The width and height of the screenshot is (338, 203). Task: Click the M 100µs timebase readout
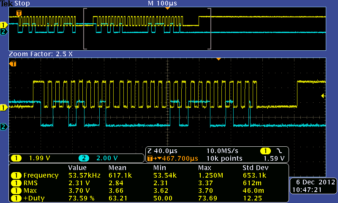click(x=162, y=3)
